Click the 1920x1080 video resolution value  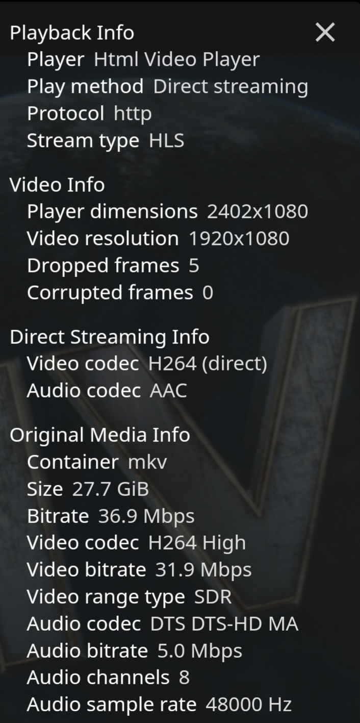[x=239, y=239]
